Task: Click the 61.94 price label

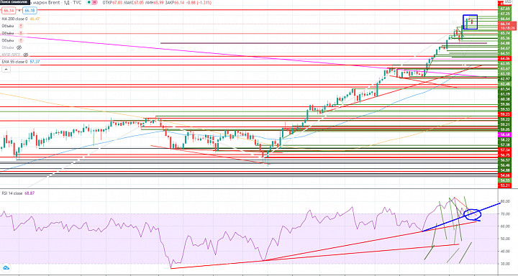Action: 504,89
